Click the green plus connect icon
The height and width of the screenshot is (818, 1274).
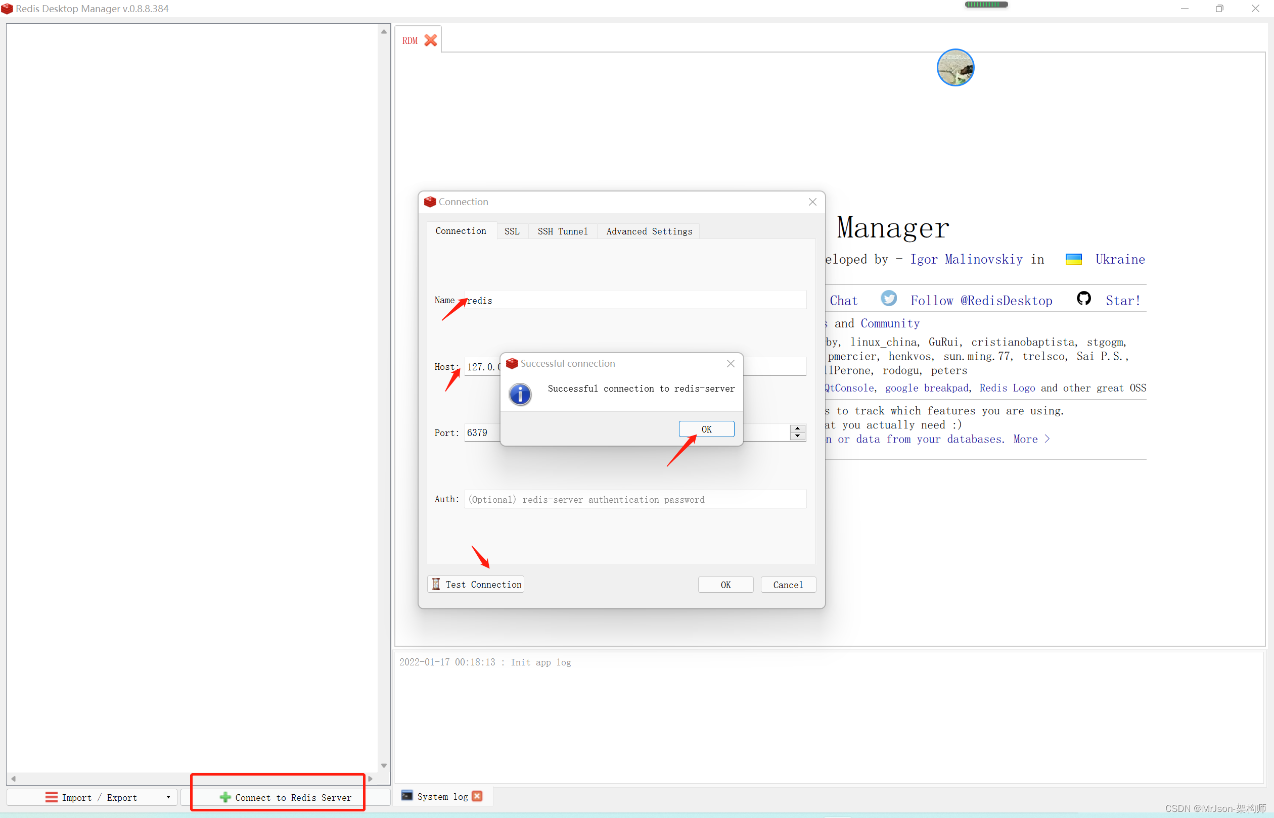coord(225,797)
